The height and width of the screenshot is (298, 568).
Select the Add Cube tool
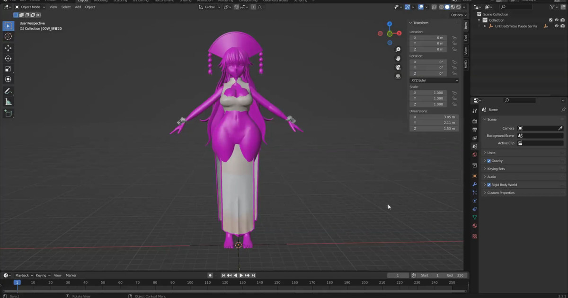8,113
